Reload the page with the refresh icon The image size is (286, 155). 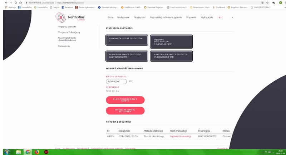pyautogui.click(x=16, y=3)
